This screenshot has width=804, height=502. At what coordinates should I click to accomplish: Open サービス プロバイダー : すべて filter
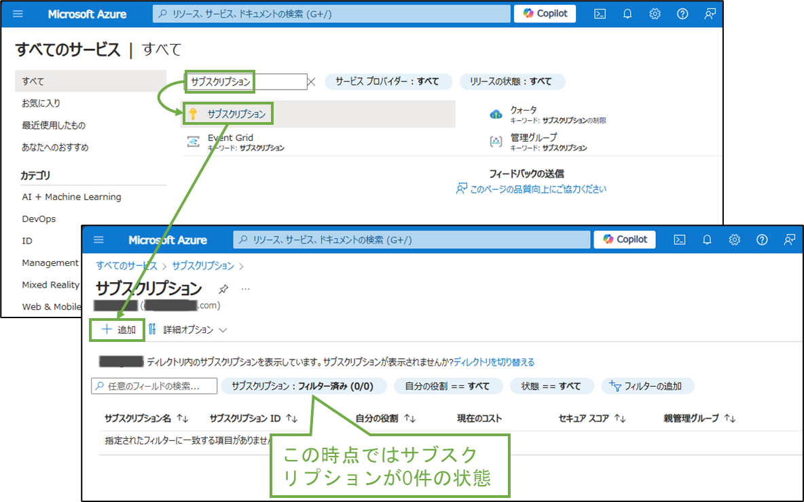pyautogui.click(x=388, y=81)
